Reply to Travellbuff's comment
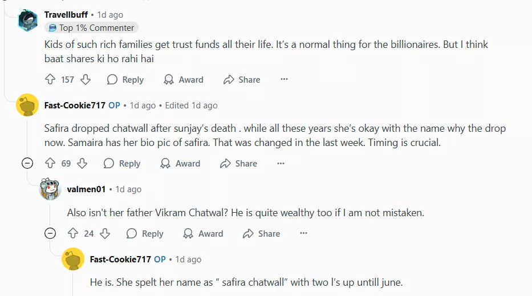 [125, 80]
